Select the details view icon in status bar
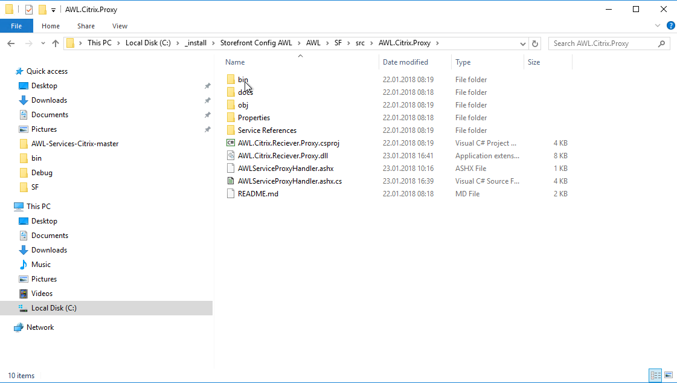 click(x=655, y=375)
